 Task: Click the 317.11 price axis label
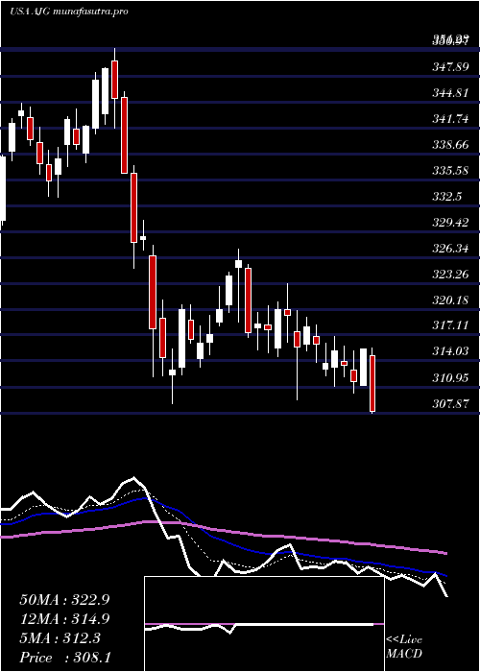450,325
